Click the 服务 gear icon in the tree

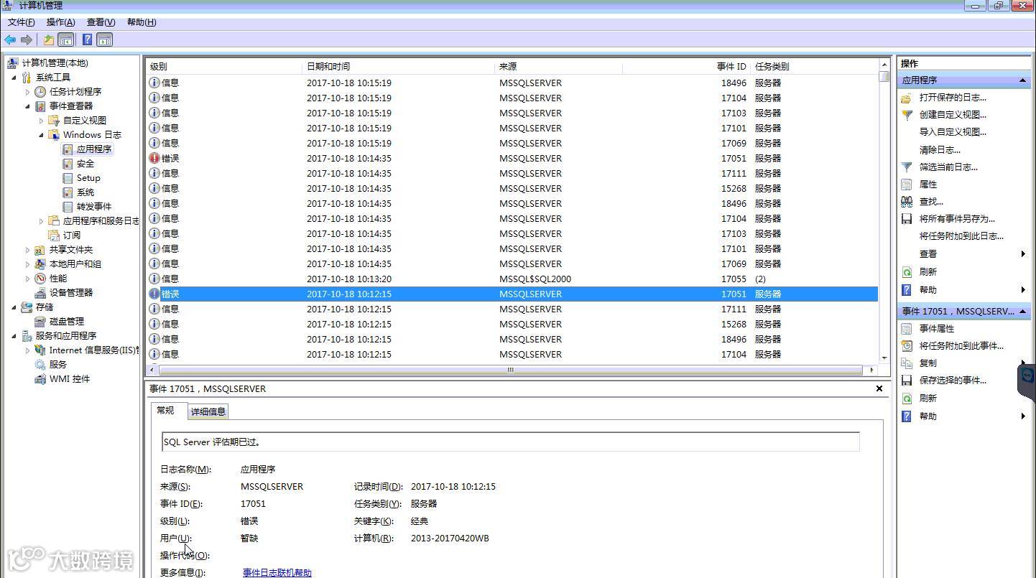click(41, 365)
